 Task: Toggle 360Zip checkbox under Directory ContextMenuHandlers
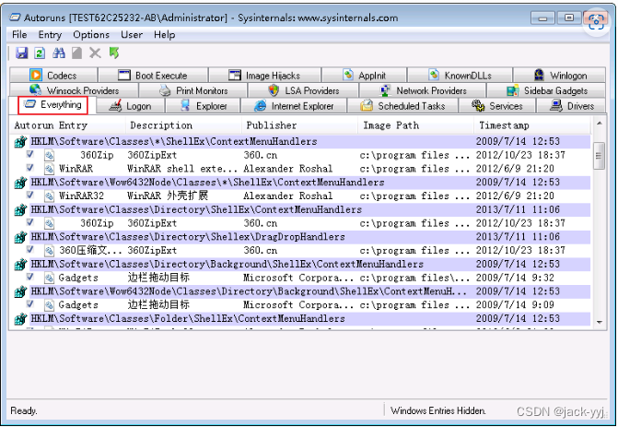click(30, 222)
